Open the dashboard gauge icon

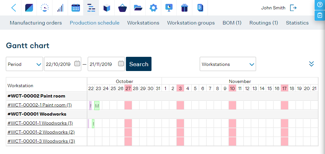(45, 8)
